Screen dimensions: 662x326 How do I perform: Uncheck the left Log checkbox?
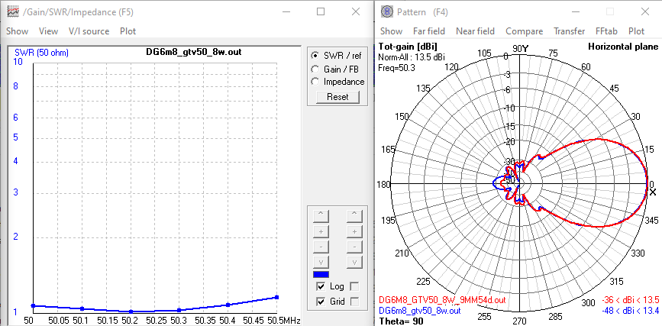pyautogui.click(x=321, y=286)
